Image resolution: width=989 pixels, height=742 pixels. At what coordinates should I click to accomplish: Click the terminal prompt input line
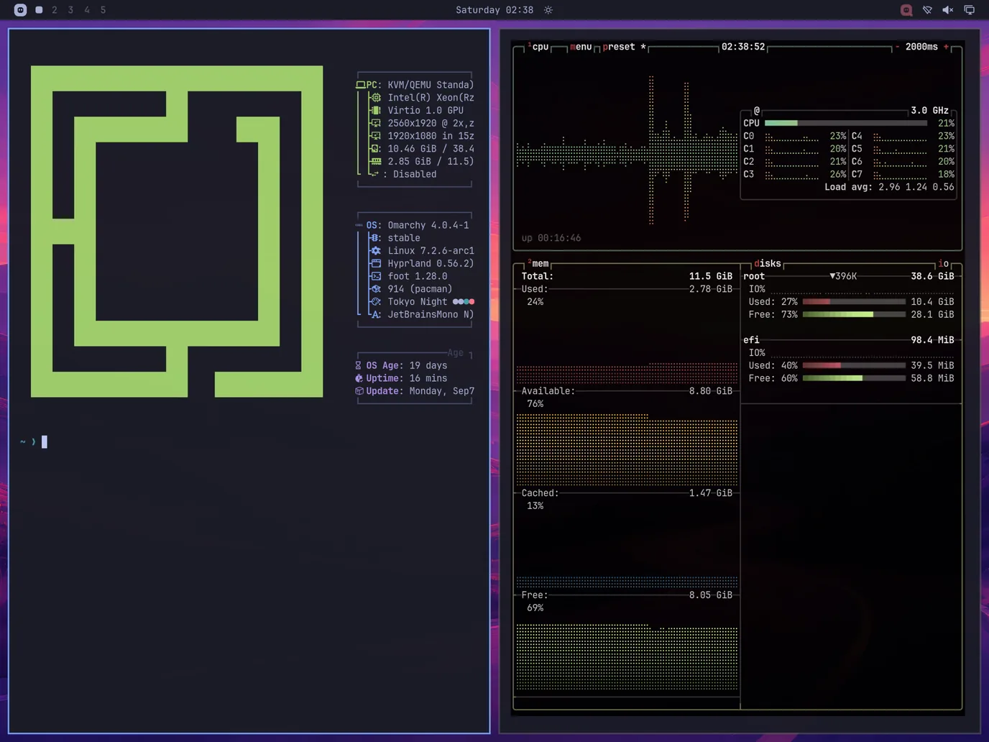point(249,442)
